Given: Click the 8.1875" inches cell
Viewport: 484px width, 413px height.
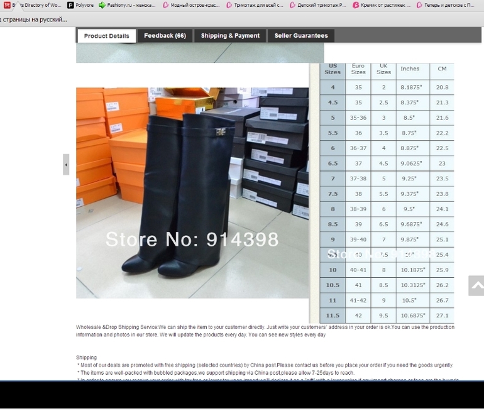Looking at the screenshot, I should pyautogui.click(x=413, y=87).
